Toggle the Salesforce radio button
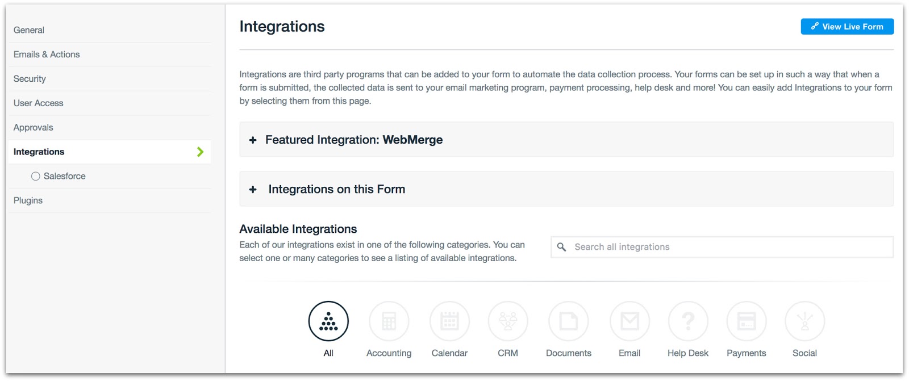909x381 pixels. 36,177
